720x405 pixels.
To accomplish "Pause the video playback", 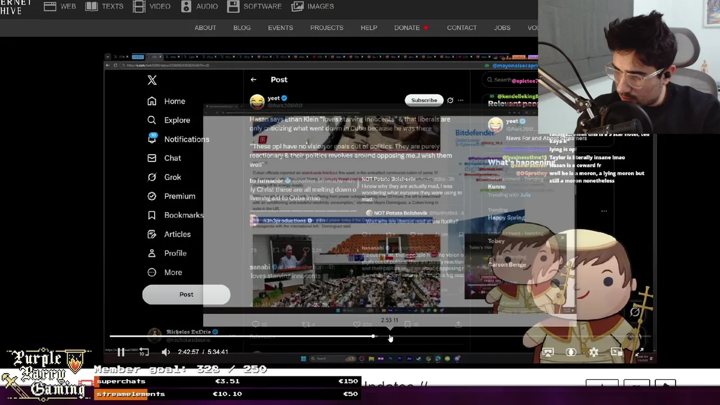I will click(x=120, y=352).
